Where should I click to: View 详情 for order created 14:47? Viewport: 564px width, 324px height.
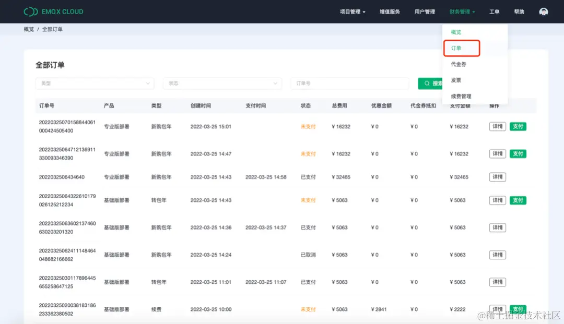pyautogui.click(x=498, y=154)
